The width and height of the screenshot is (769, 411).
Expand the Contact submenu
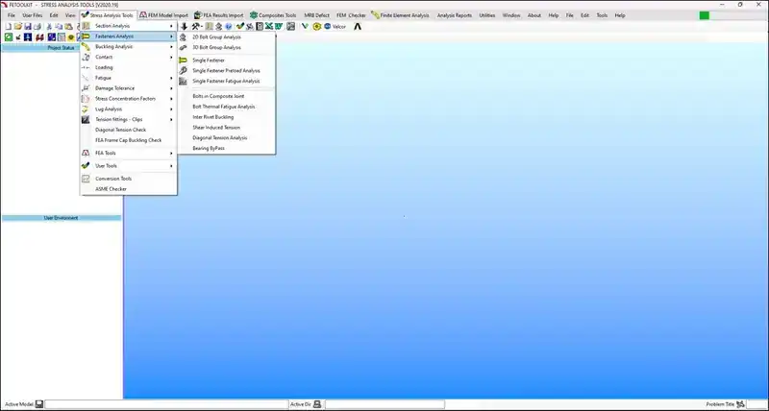[x=129, y=57]
